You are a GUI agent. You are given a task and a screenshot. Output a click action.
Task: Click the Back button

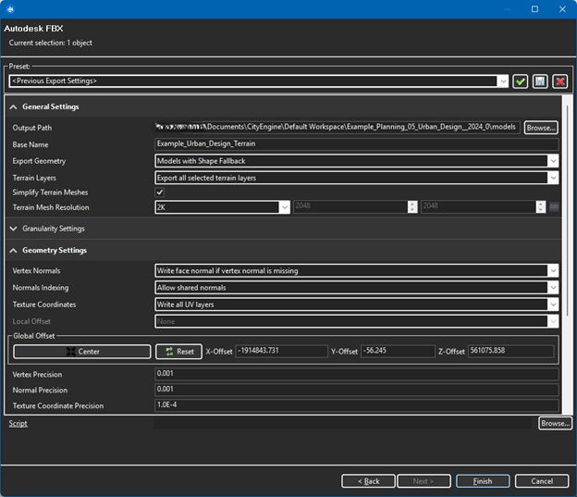368,480
